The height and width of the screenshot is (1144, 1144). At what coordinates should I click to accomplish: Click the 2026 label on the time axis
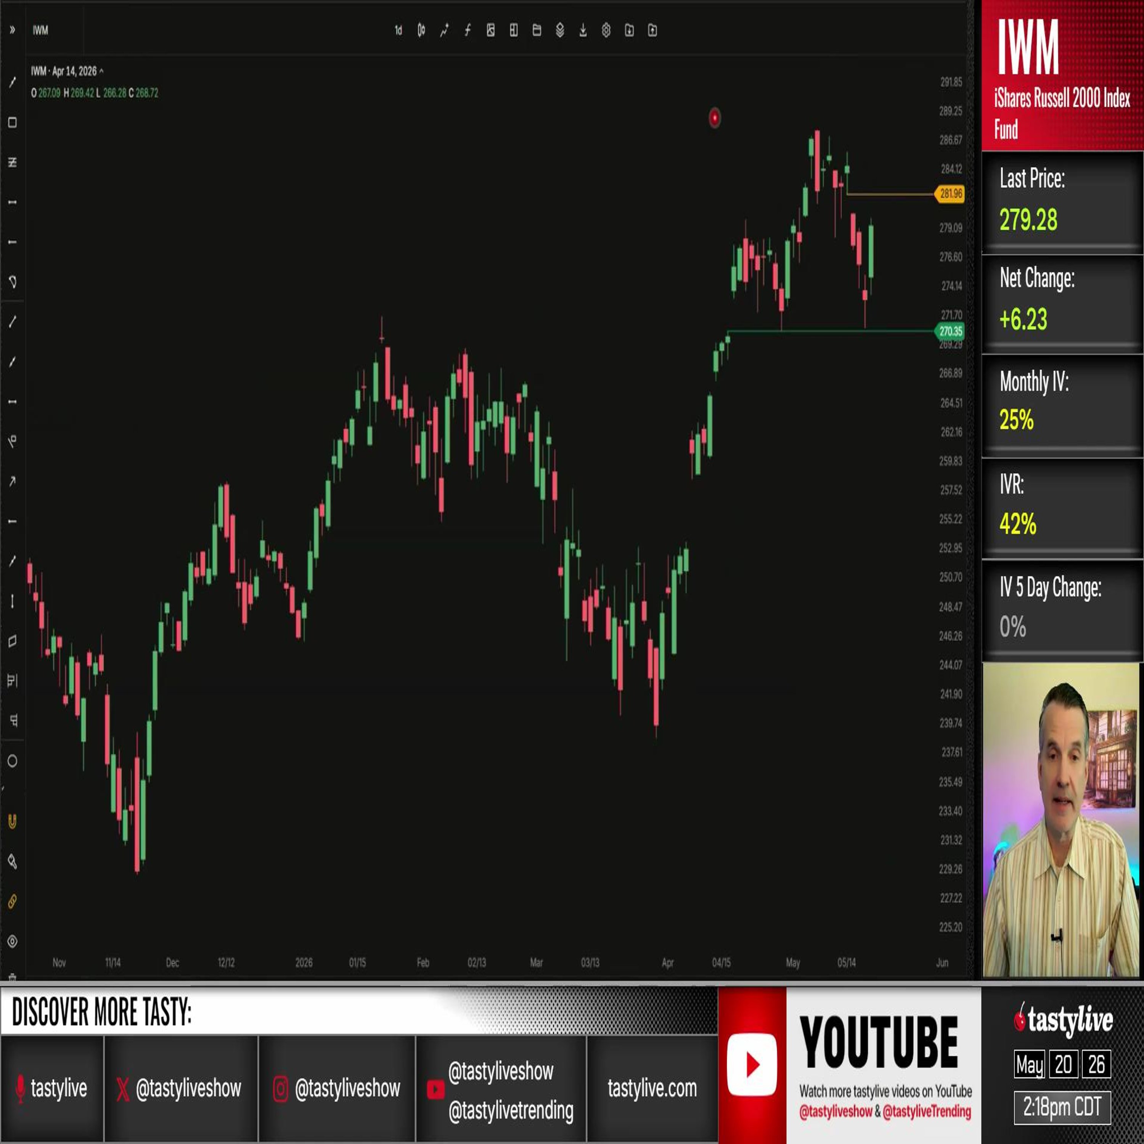pos(304,963)
